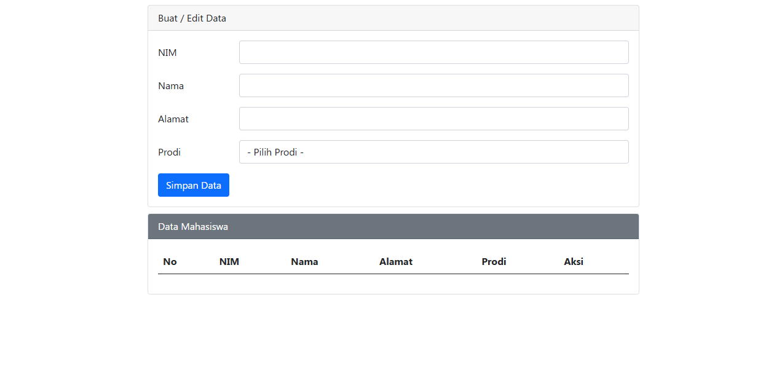The height and width of the screenshot is (383, 782).
Task: Click the No column header
Action: pyautogui.click(x=170, y=262)
